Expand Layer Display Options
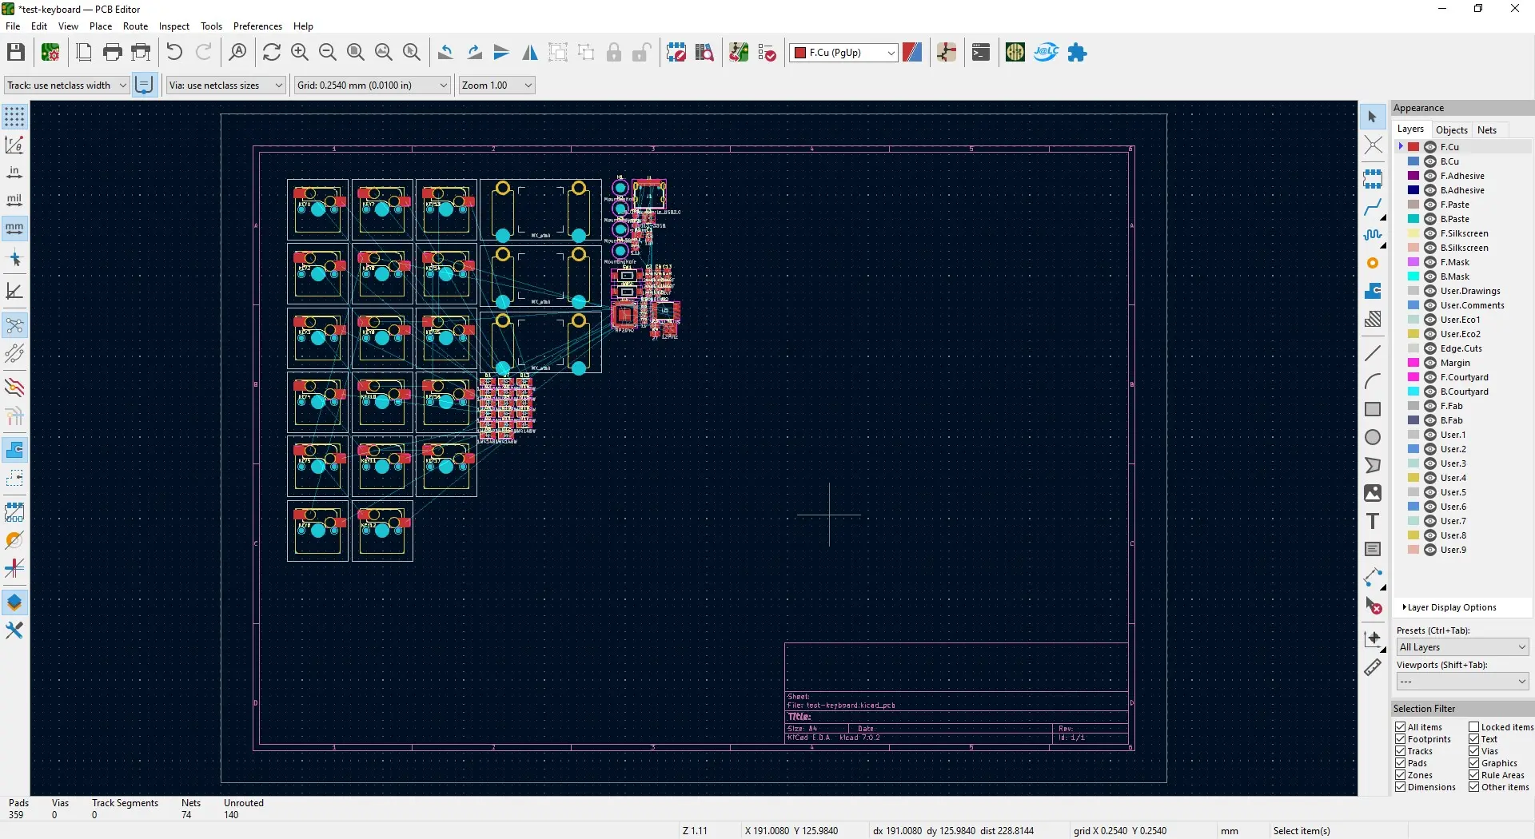 1449,607
